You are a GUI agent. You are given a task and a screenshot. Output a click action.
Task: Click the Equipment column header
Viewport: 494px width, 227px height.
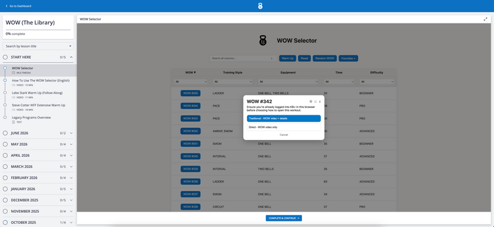point(288,72)
